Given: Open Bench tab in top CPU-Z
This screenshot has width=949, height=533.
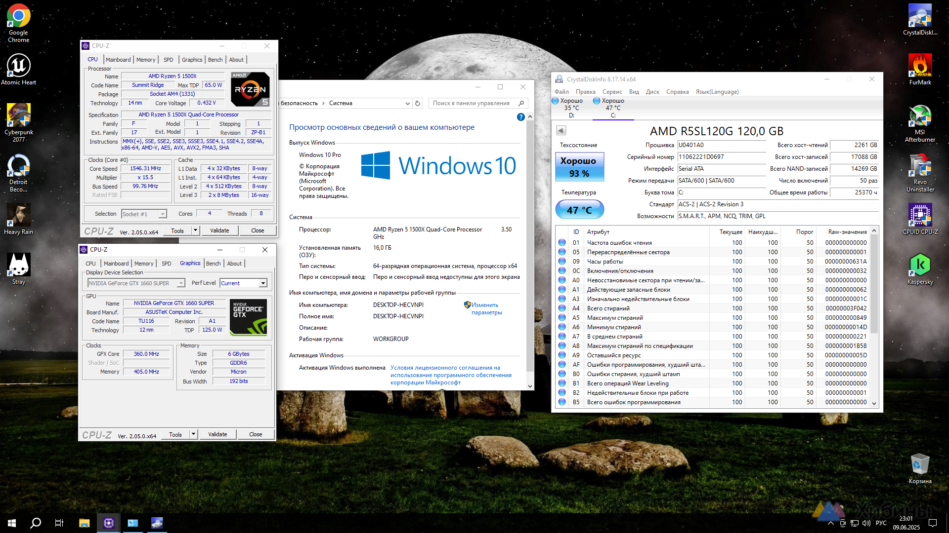Looking at the screenshot, I should point(215,60).
